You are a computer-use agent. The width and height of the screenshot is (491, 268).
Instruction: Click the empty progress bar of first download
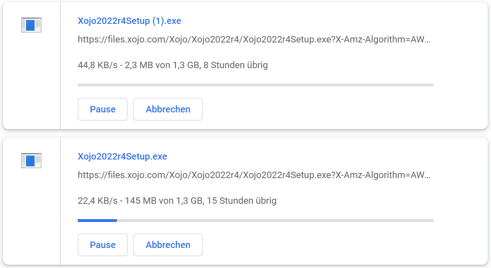click(x=255, y=85)
